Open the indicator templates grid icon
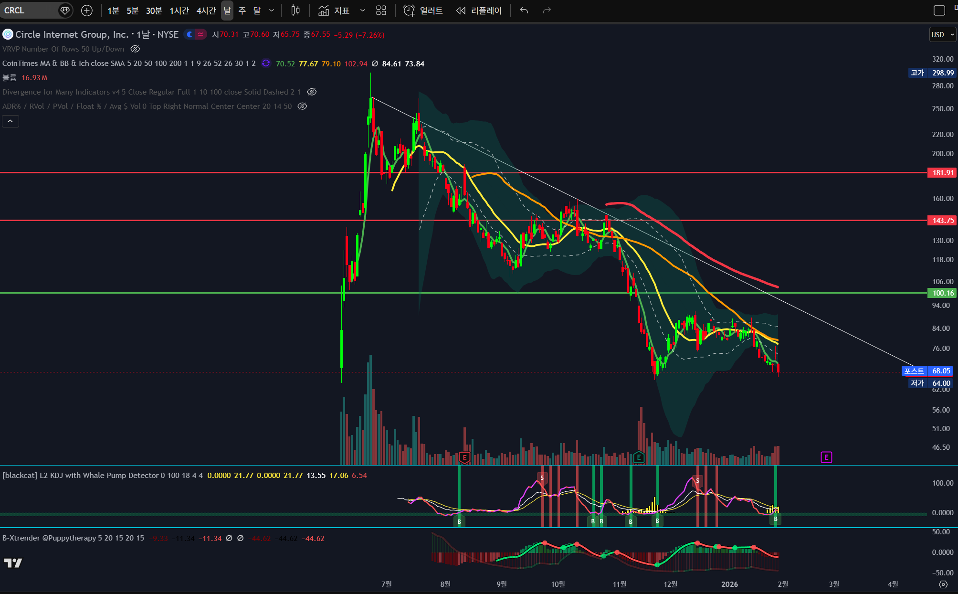This screenshot has width=958, height=594. click(x=381, y=11)
